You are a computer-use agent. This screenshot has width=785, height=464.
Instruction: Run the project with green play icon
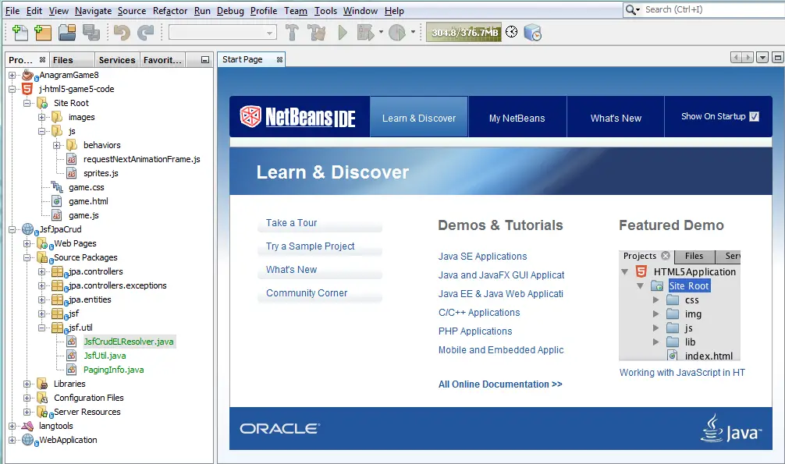coord(343,33)
